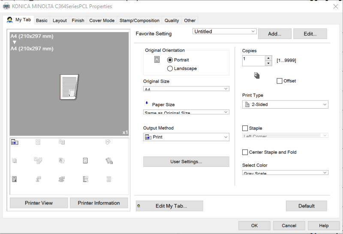Click the striped document with lock icon

pyautogui.click(x=109, y=161)
